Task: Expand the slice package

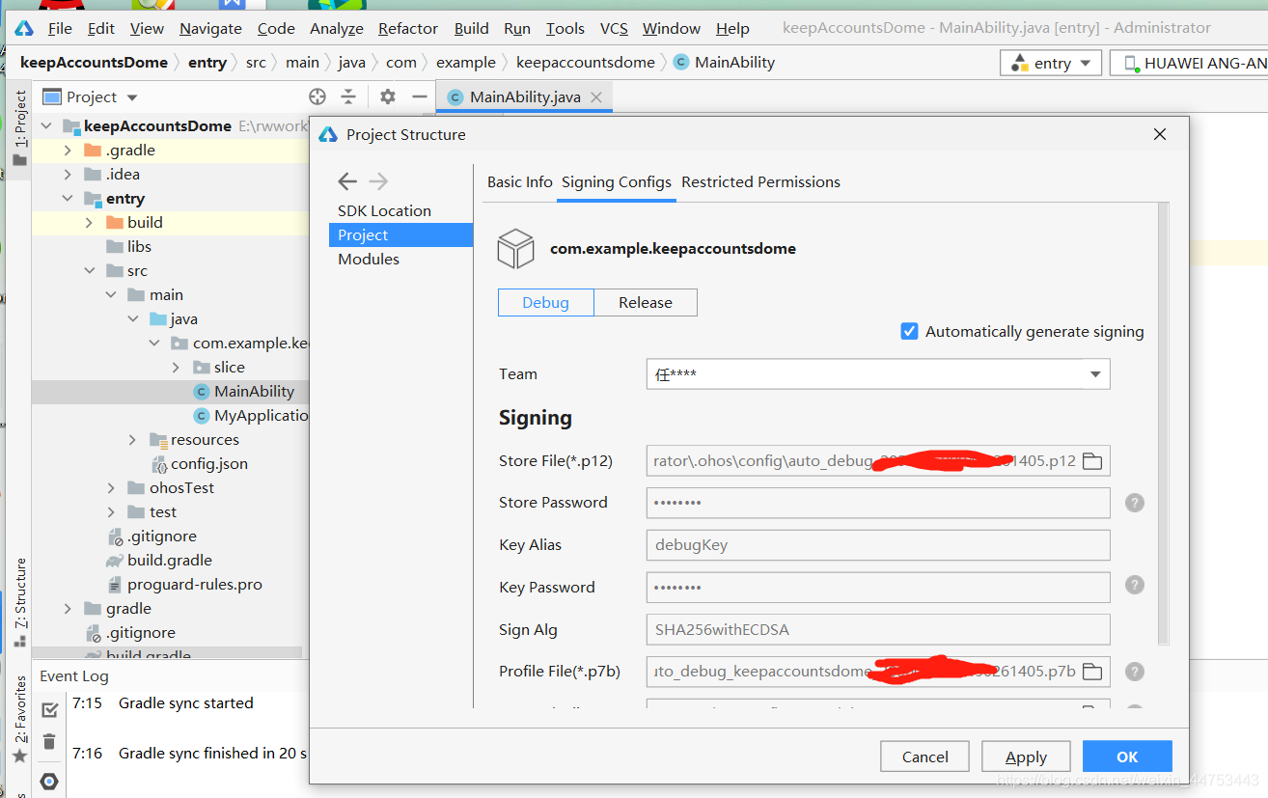Action: [x=176, y=367]
